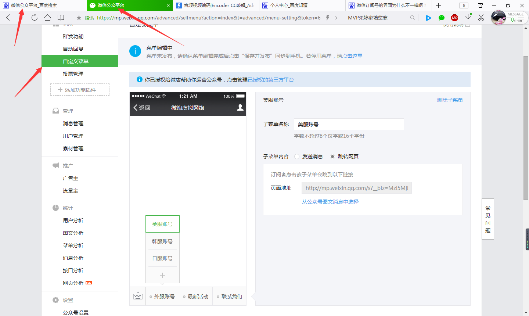The width and height of the screenshot is (529, 316).
Task: Open 广告主 in sidebar
Action: (x=71, y=178)
